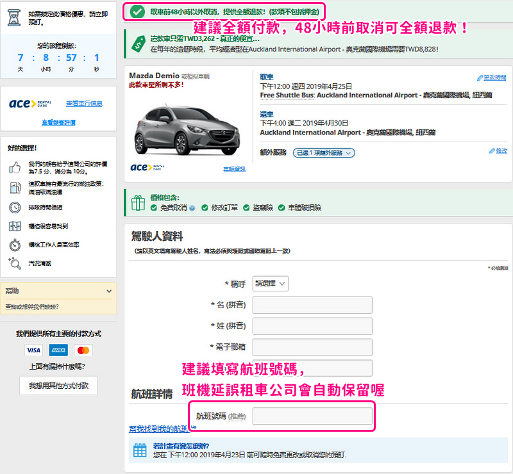Expand the 幫助 help panel chevron
Viewport: 513px width, 474px height.
click(109, 291)
